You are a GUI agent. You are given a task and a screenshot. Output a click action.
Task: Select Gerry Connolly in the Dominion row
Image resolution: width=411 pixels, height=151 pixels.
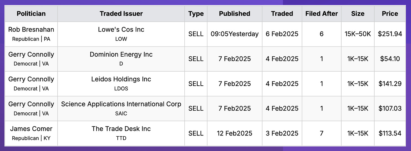31,54
